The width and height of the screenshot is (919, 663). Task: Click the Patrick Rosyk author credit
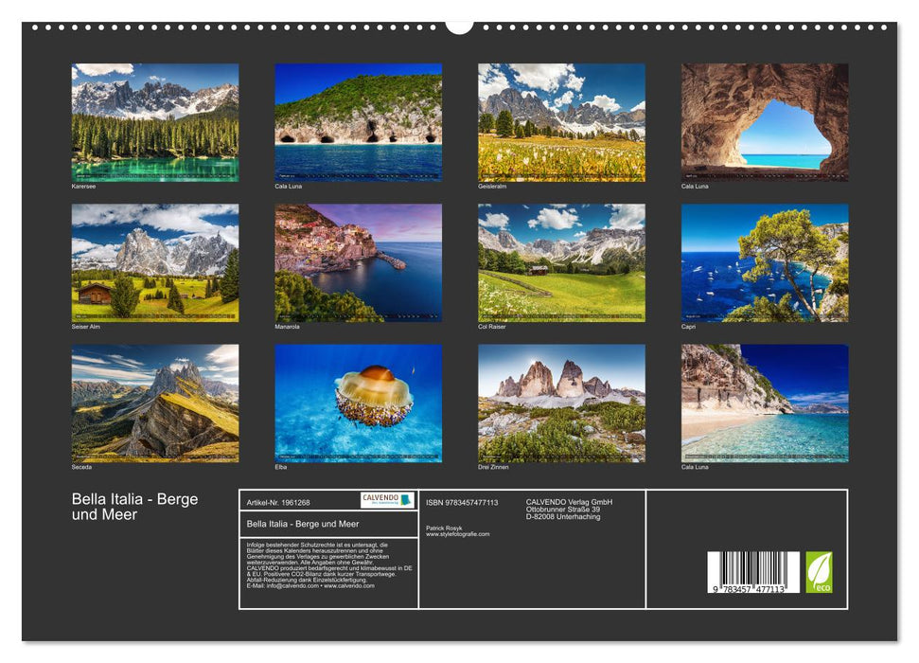[x=443, y=526]
